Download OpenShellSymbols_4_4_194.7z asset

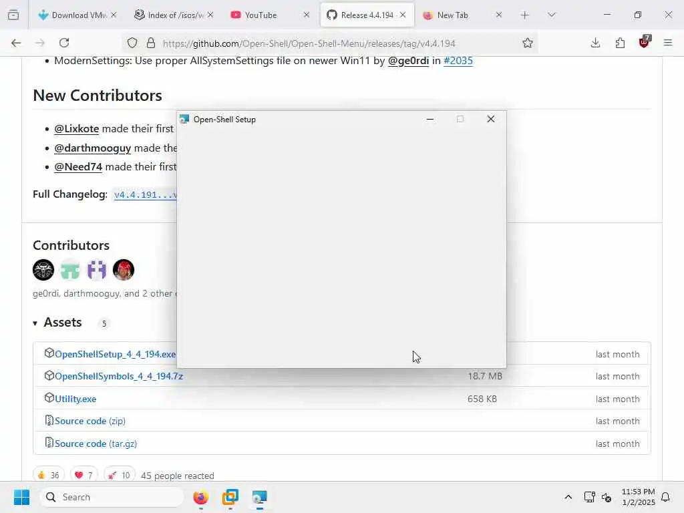119,376
